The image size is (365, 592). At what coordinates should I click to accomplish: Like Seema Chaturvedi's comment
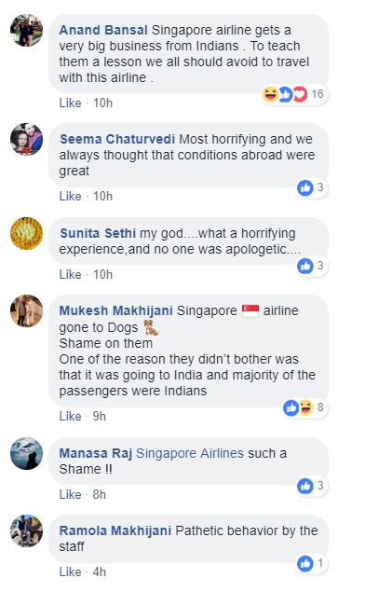click(x=70, y=197)
